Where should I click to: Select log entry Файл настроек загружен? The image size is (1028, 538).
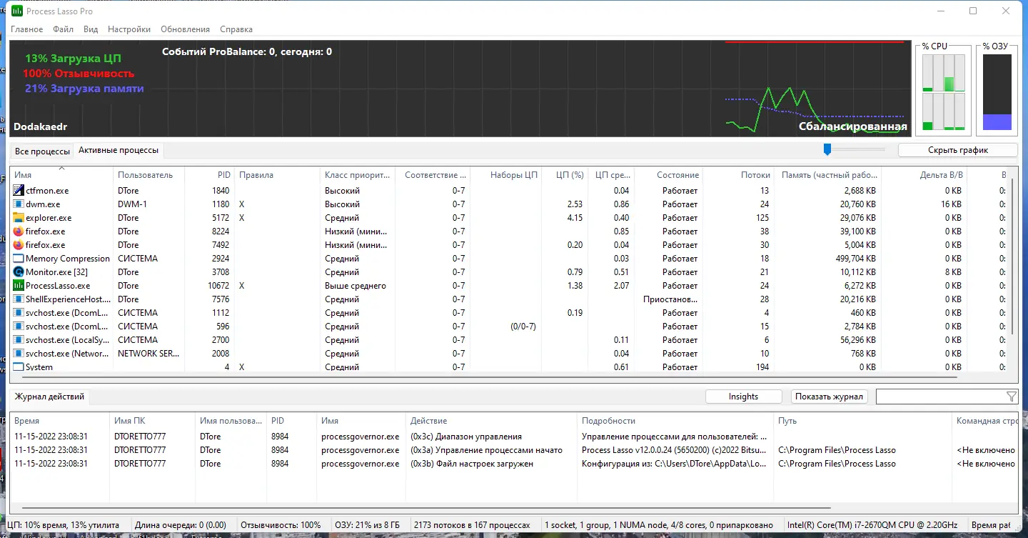coord(514,464)
